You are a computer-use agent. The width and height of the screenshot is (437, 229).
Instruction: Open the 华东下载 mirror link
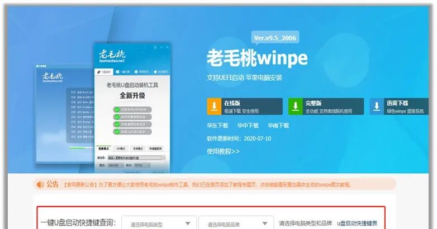(x=217, y=125)
